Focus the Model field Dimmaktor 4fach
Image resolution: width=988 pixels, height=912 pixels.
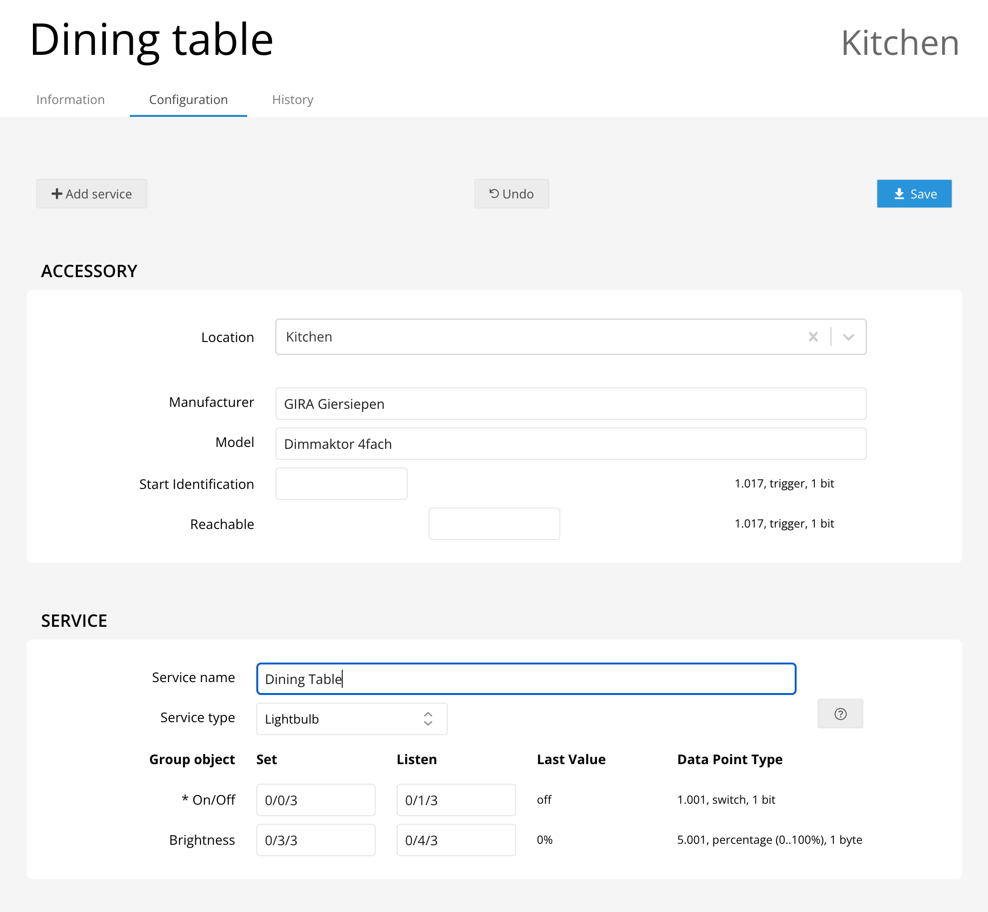[570, 444]
